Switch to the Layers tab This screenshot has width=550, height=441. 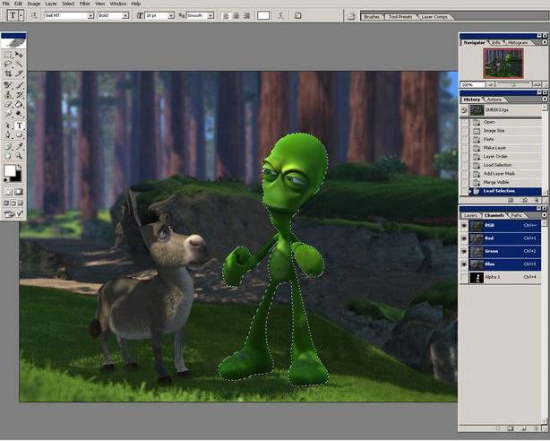(470, 215)
